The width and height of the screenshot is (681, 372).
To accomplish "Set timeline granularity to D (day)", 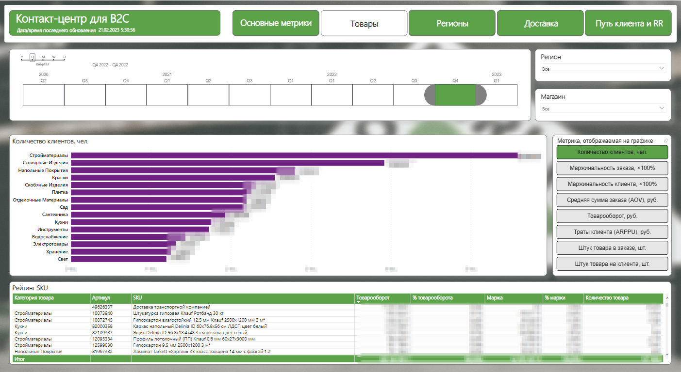I will [65, 57].
